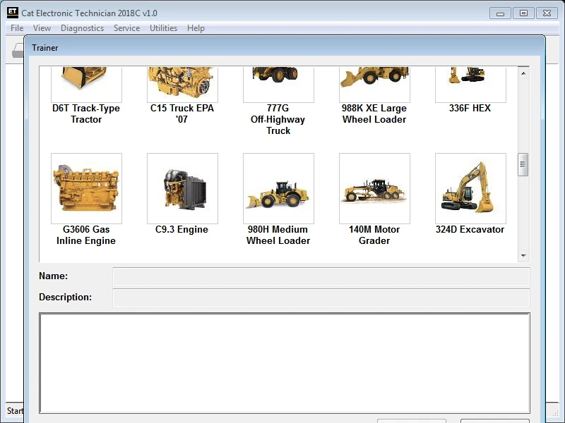Select the 140M Motor Grader picture
The height and width of the screenshot is (423, 565).
[374, 188]
